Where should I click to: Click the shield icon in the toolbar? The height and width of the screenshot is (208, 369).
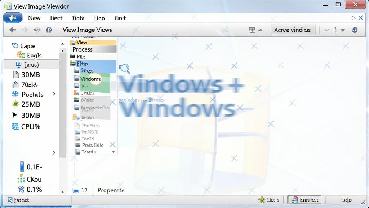point(49,30)
